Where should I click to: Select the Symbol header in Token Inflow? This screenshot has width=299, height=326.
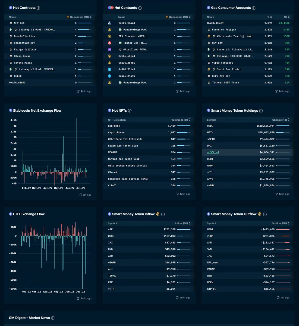click(x=112, y=223)
